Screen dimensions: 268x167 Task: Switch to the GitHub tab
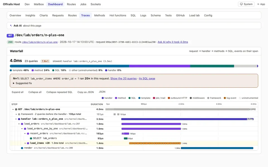(180, 15)
